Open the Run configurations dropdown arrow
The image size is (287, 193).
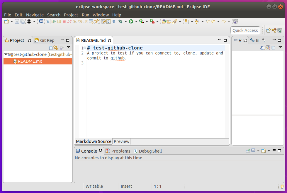[136, 21]
